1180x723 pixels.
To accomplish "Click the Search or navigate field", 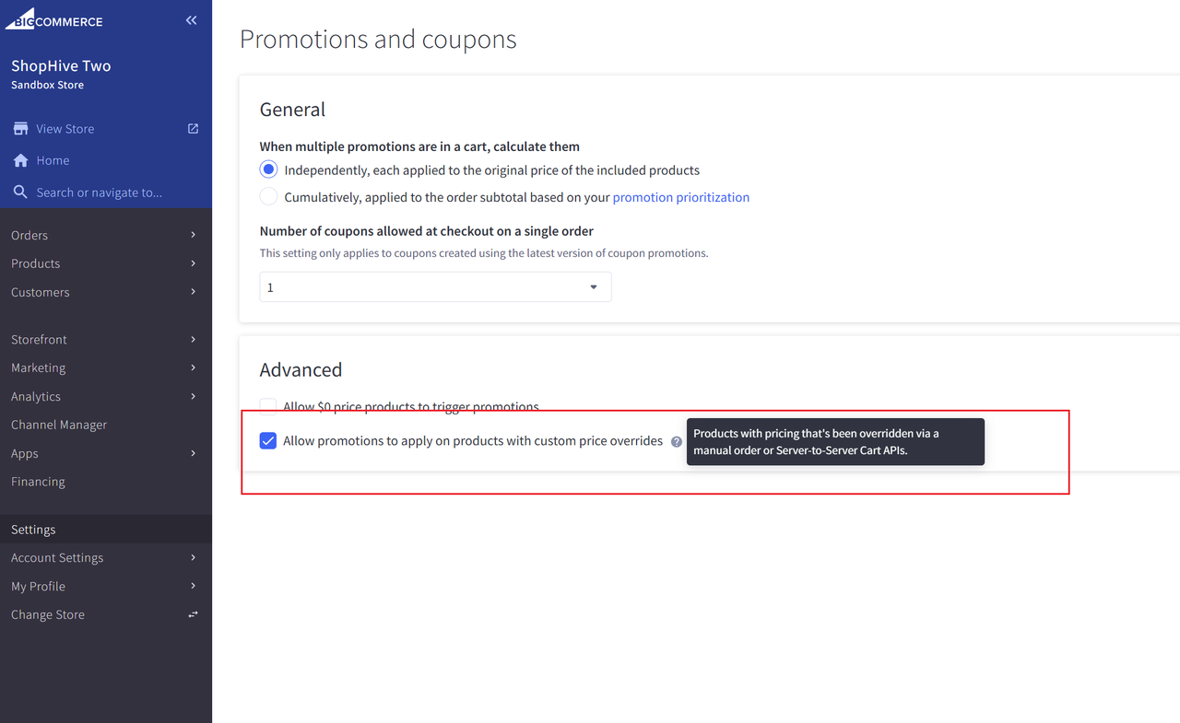I will pyautogui.click(x=106, y=192).
